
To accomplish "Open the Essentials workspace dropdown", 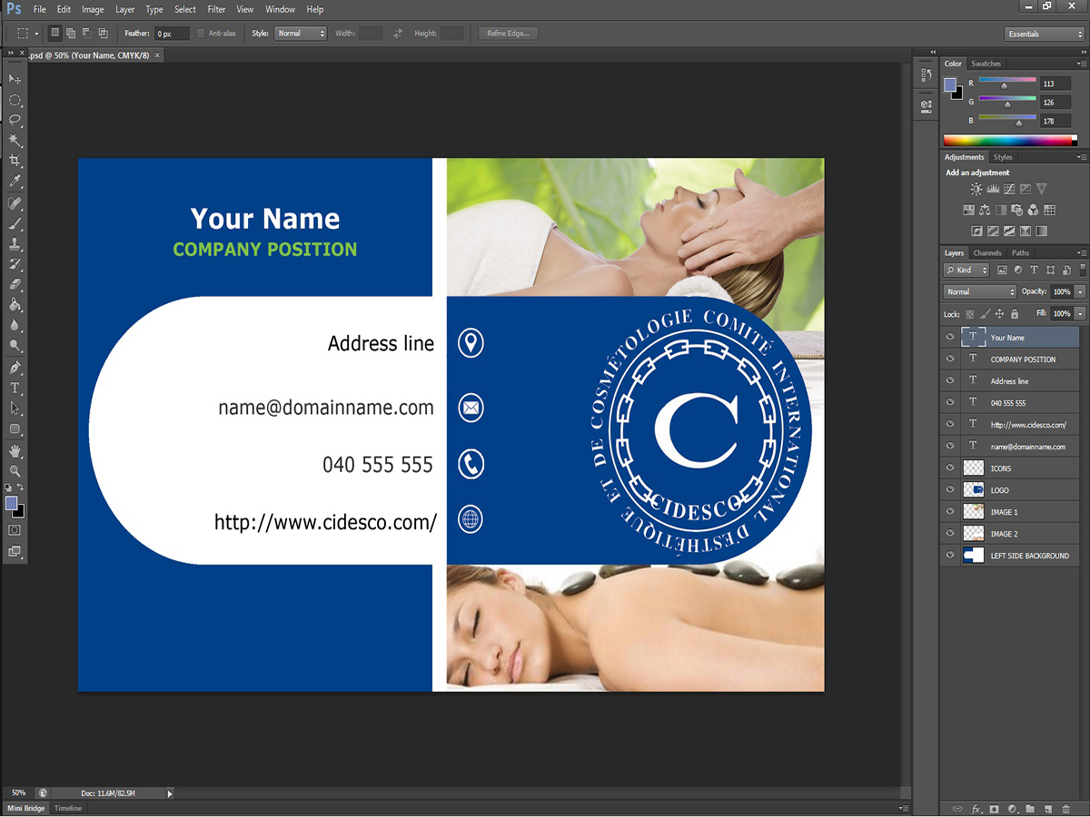I will click(x=1045, y=34).
